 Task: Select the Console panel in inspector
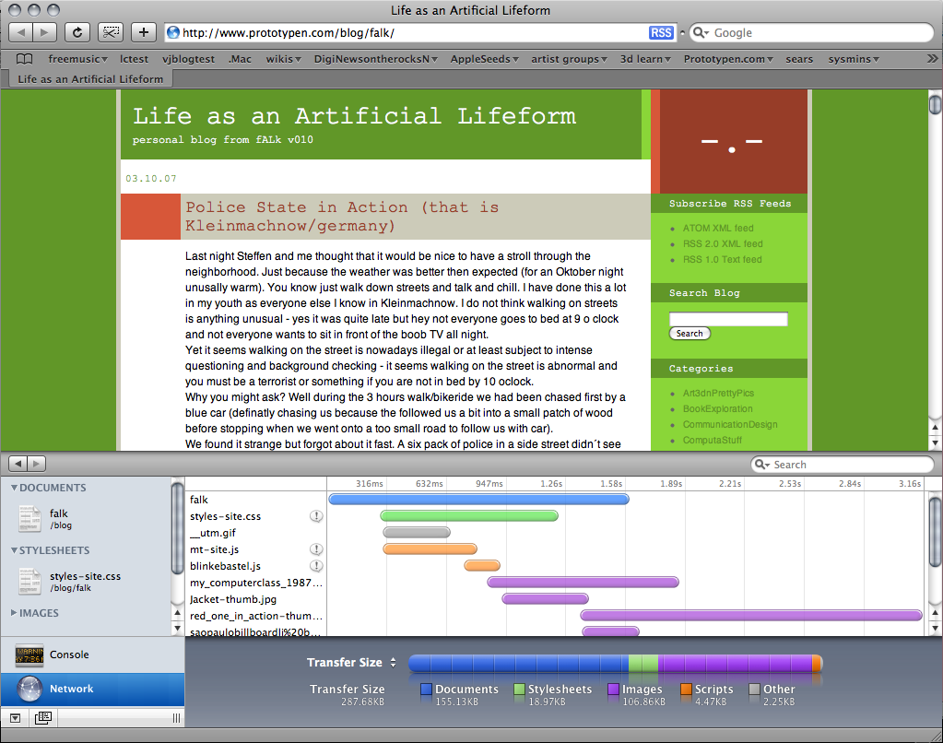point(69,655)
